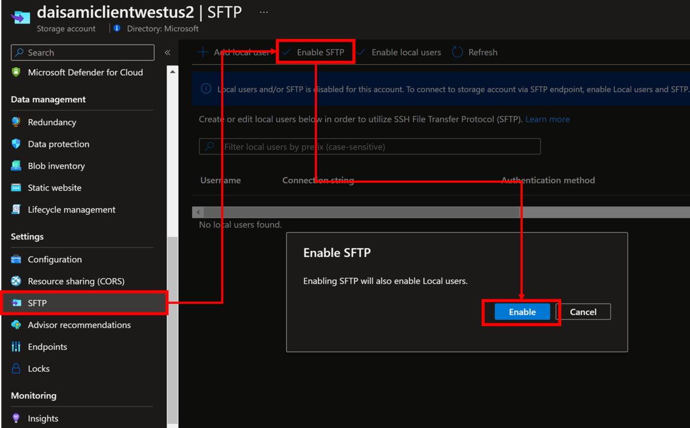This screenshot has width=690, height=428.
Task: Open Static website settings
Action: coord(55,187)
